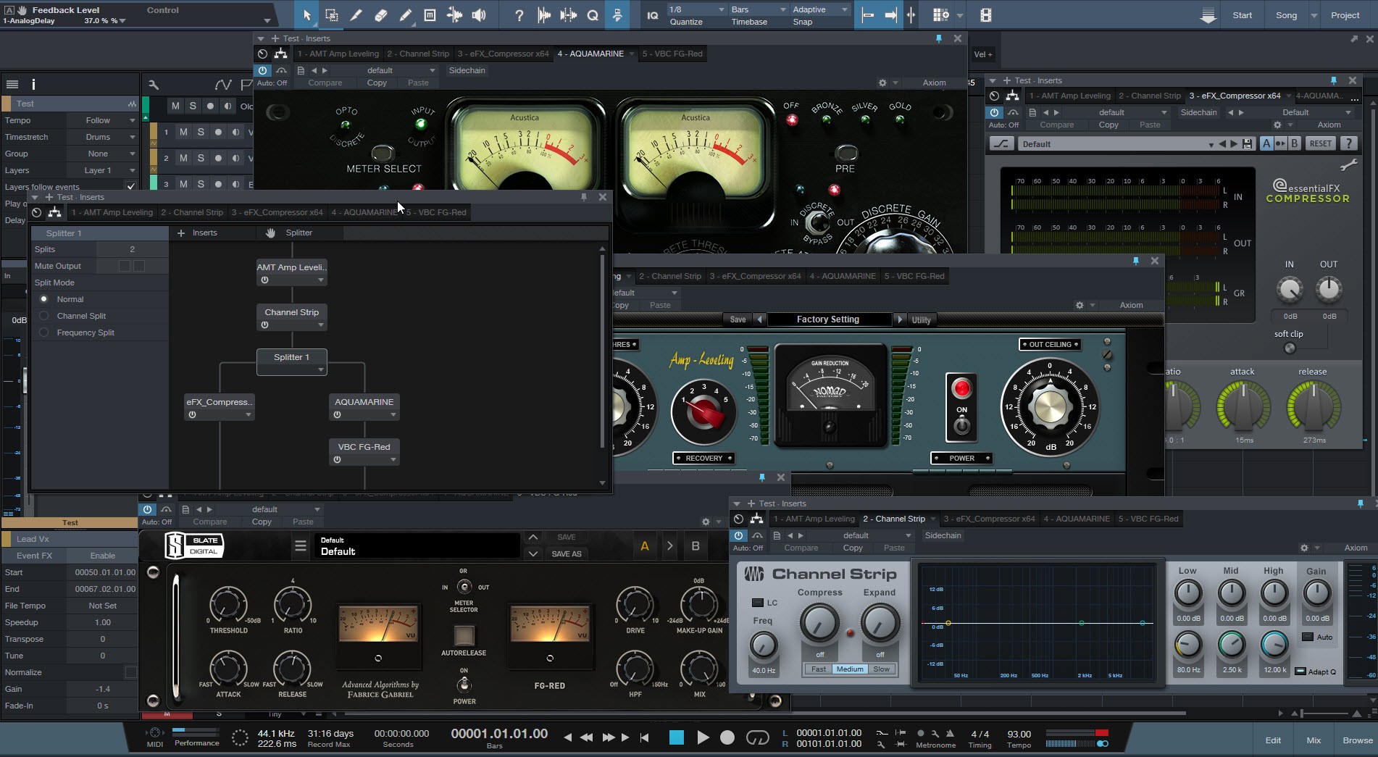Open the 5 - VBC FG-Red insert tab

(672, 53)
